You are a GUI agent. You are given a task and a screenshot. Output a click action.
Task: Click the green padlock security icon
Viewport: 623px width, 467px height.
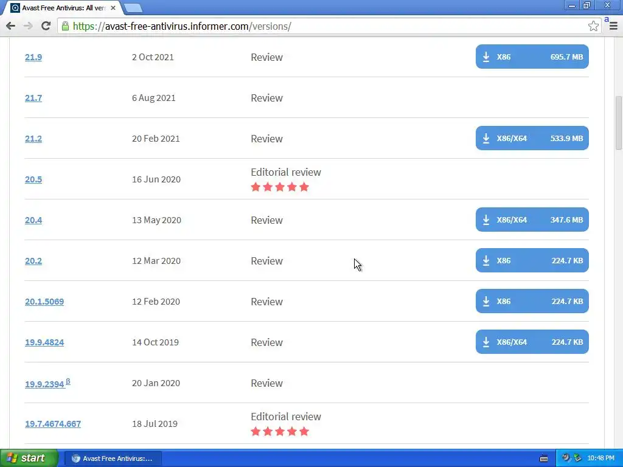click(65, 26)
